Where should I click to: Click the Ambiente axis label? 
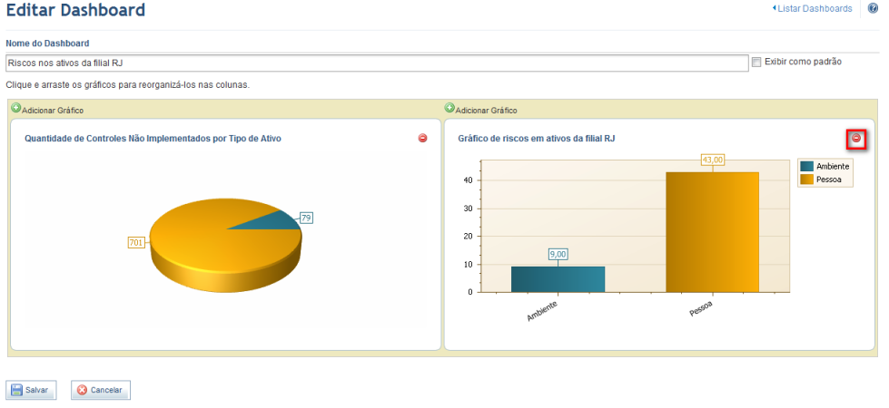542,311
